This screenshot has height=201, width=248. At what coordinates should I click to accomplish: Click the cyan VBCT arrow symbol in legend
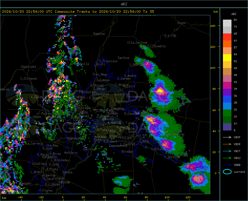pyautogui.click(x=227, y=151)
